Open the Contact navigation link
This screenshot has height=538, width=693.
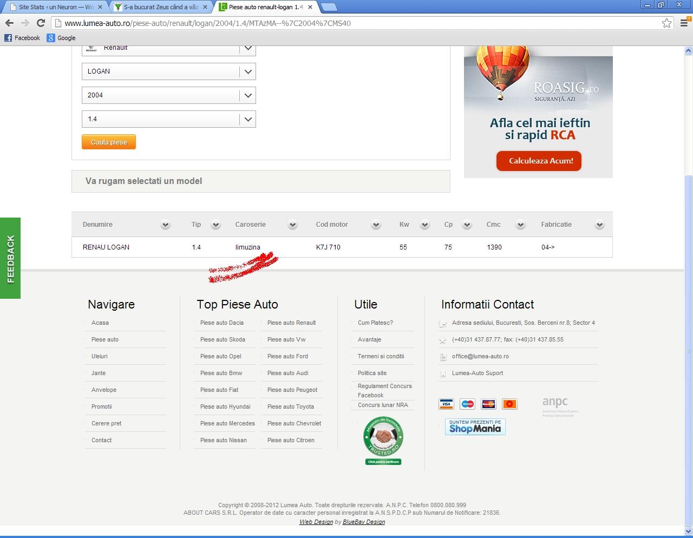(x=101, y=440)
